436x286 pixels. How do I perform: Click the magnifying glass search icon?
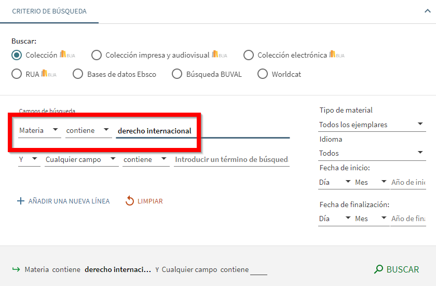click(379, 269)
